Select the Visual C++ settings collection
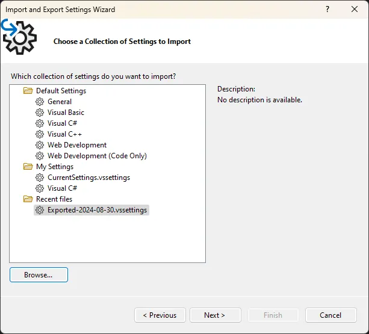 coord(64,134)
